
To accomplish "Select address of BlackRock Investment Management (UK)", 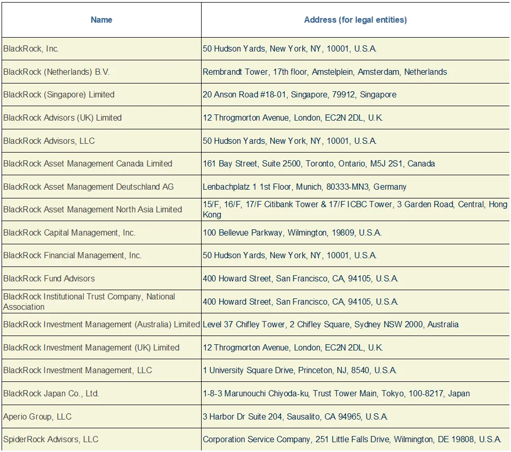I will pos(355,347).
